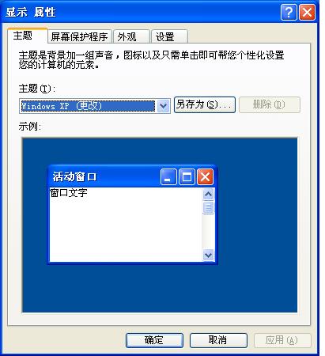
Task: Select the 主题 tab
Action: tap(28, 36)
